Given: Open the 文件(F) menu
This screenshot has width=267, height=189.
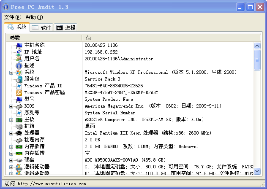Looking at the screenshot, I should (12, 17).
